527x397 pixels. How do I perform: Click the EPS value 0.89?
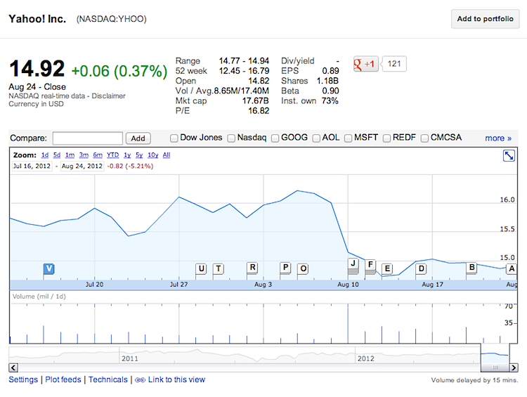[330, 70]
